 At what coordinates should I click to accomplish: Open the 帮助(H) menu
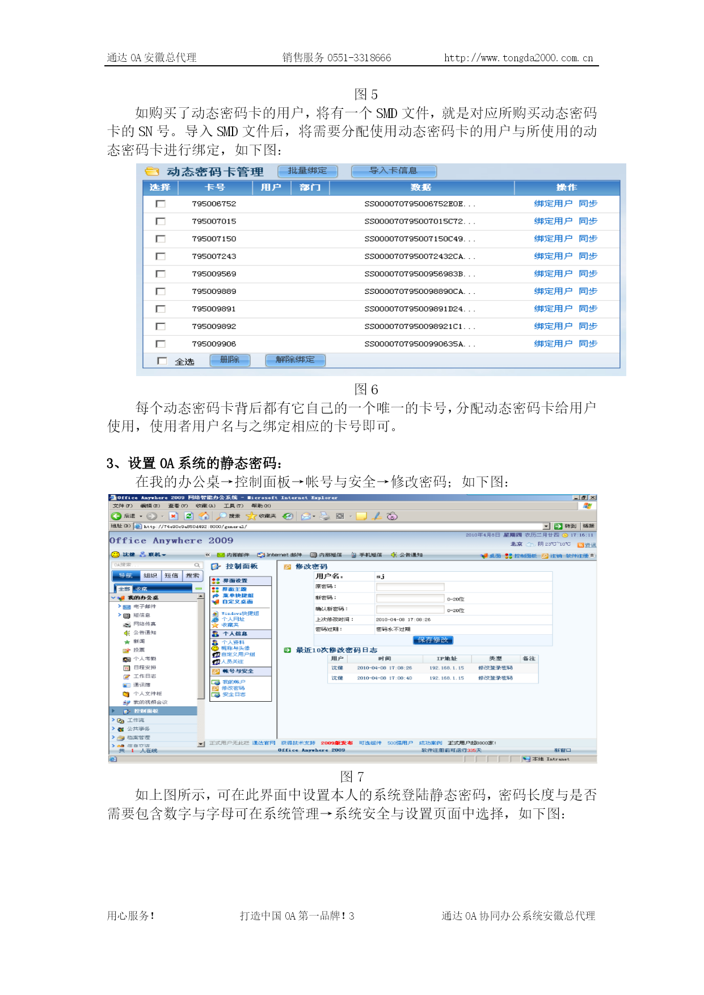(261, 506)
